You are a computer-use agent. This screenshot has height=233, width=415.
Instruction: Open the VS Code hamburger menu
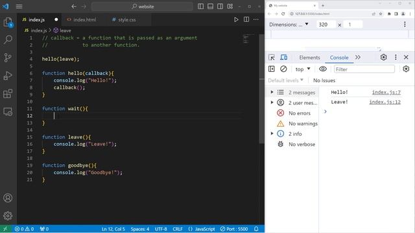click(19, 6)
